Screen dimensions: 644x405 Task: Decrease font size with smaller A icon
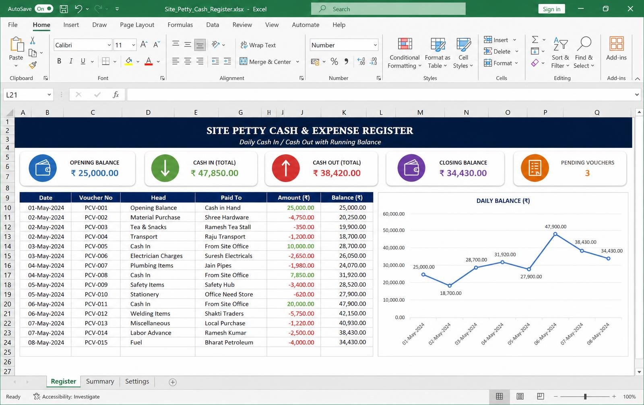coord(157,45)
